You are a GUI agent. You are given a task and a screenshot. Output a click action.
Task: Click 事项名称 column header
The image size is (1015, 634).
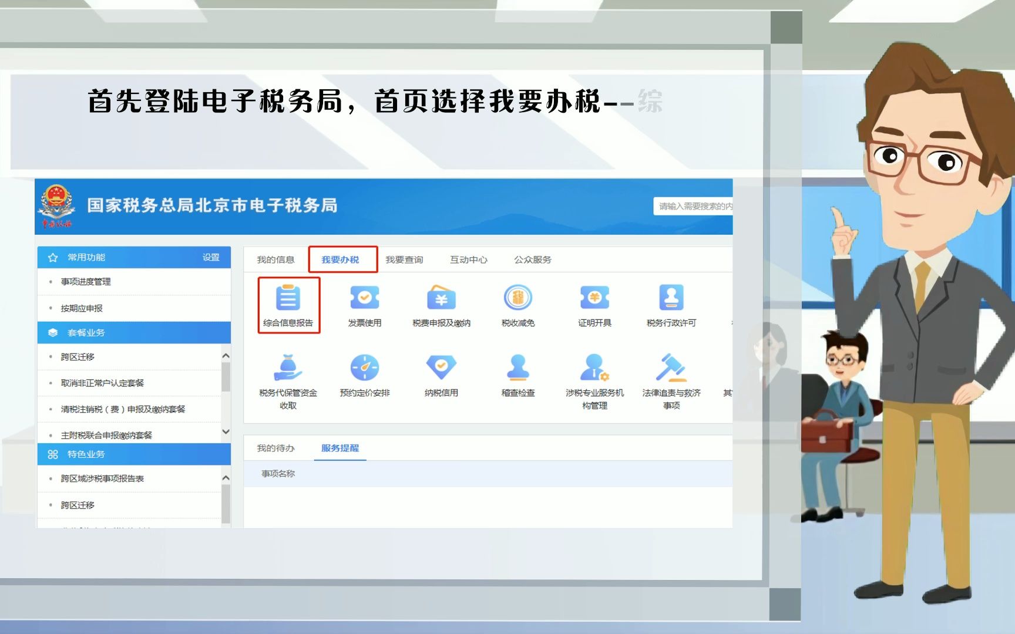tap(278, 474)
